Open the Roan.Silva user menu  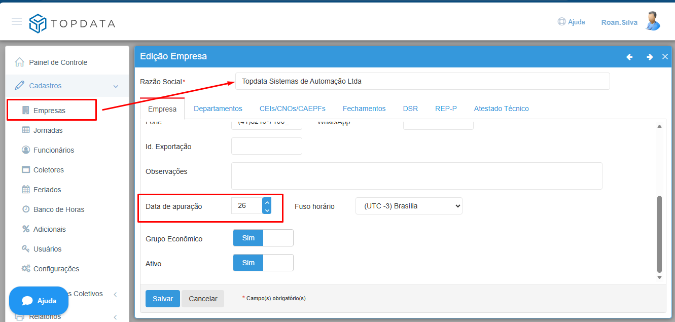pos(619,22)
